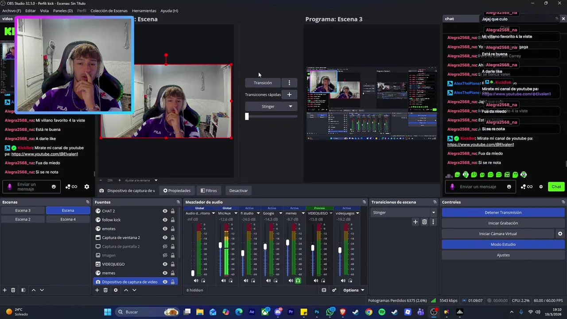Mute the Mic/Aux channel speaker icon
Screen dimensions: 567x319
pos(223,280)
